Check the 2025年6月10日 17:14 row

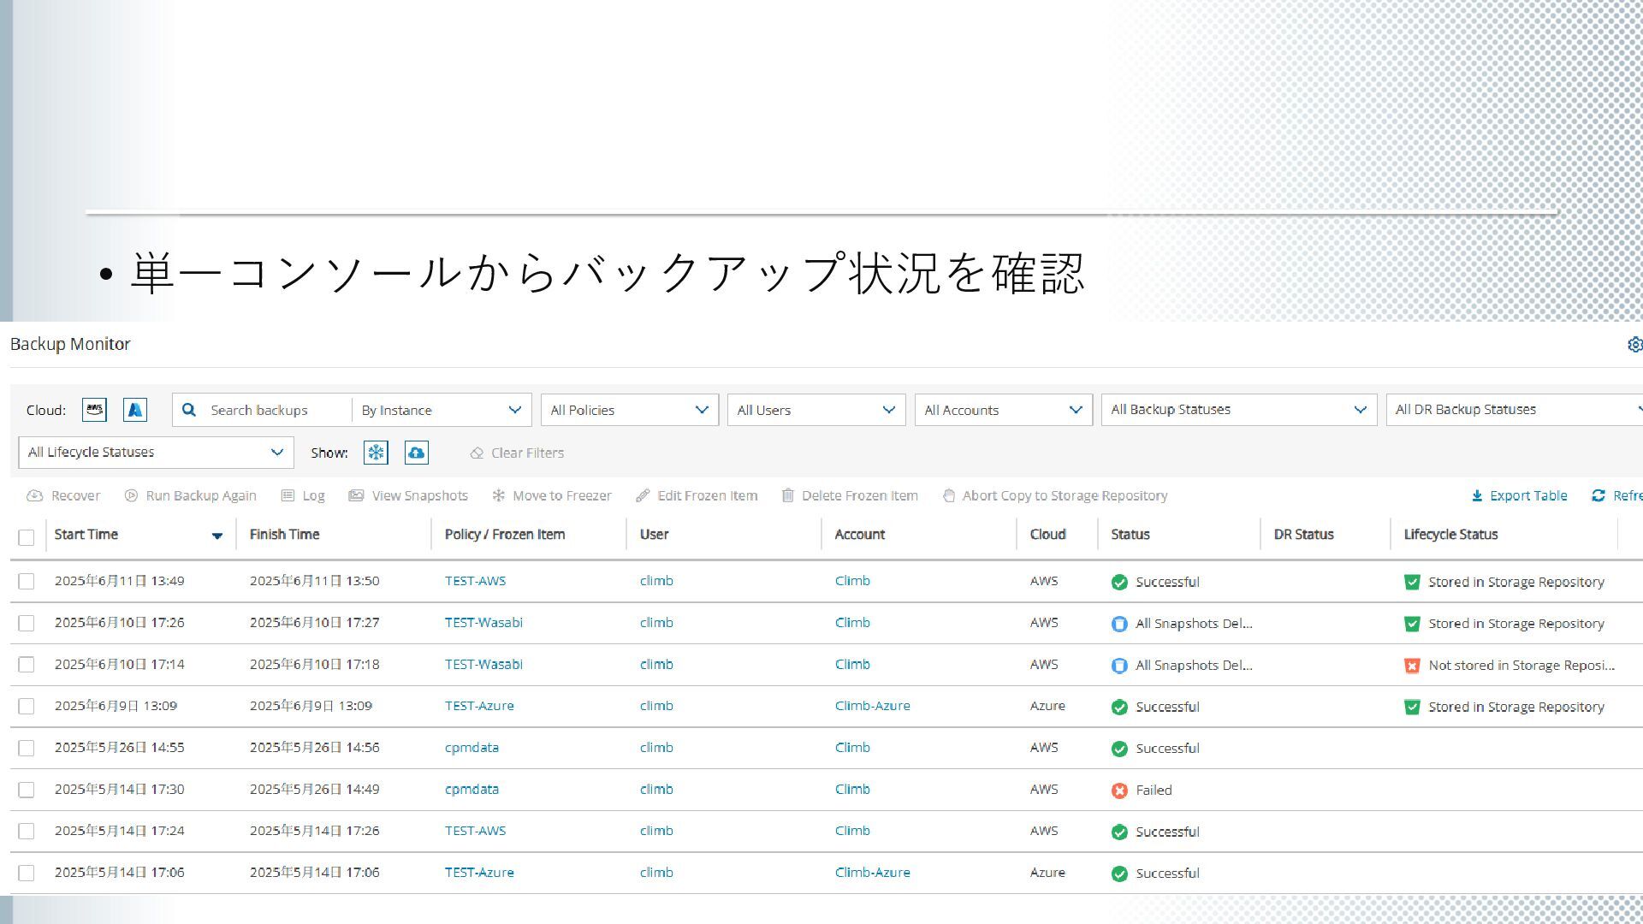27,664
